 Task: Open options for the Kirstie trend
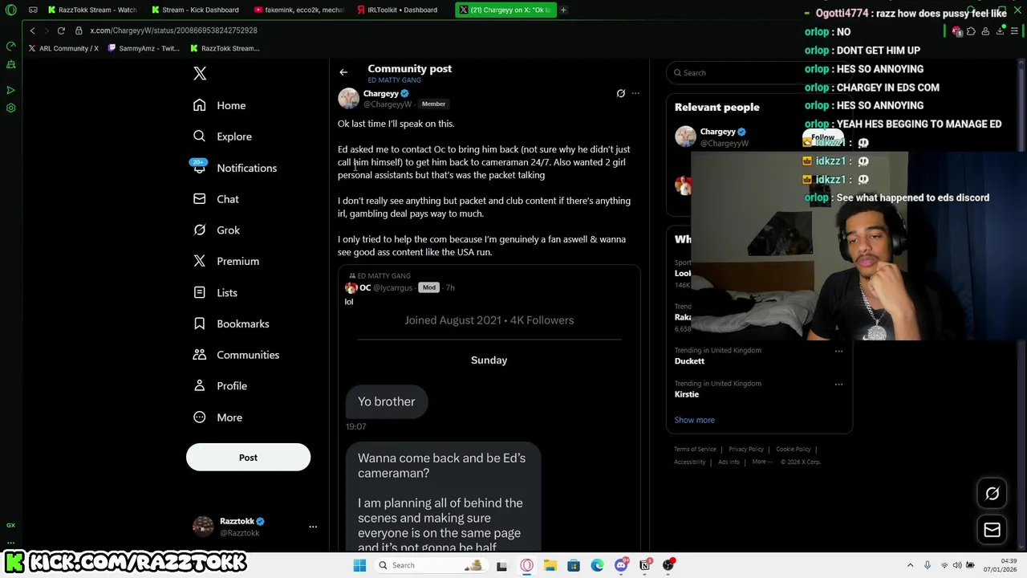(x=838, y=384)
